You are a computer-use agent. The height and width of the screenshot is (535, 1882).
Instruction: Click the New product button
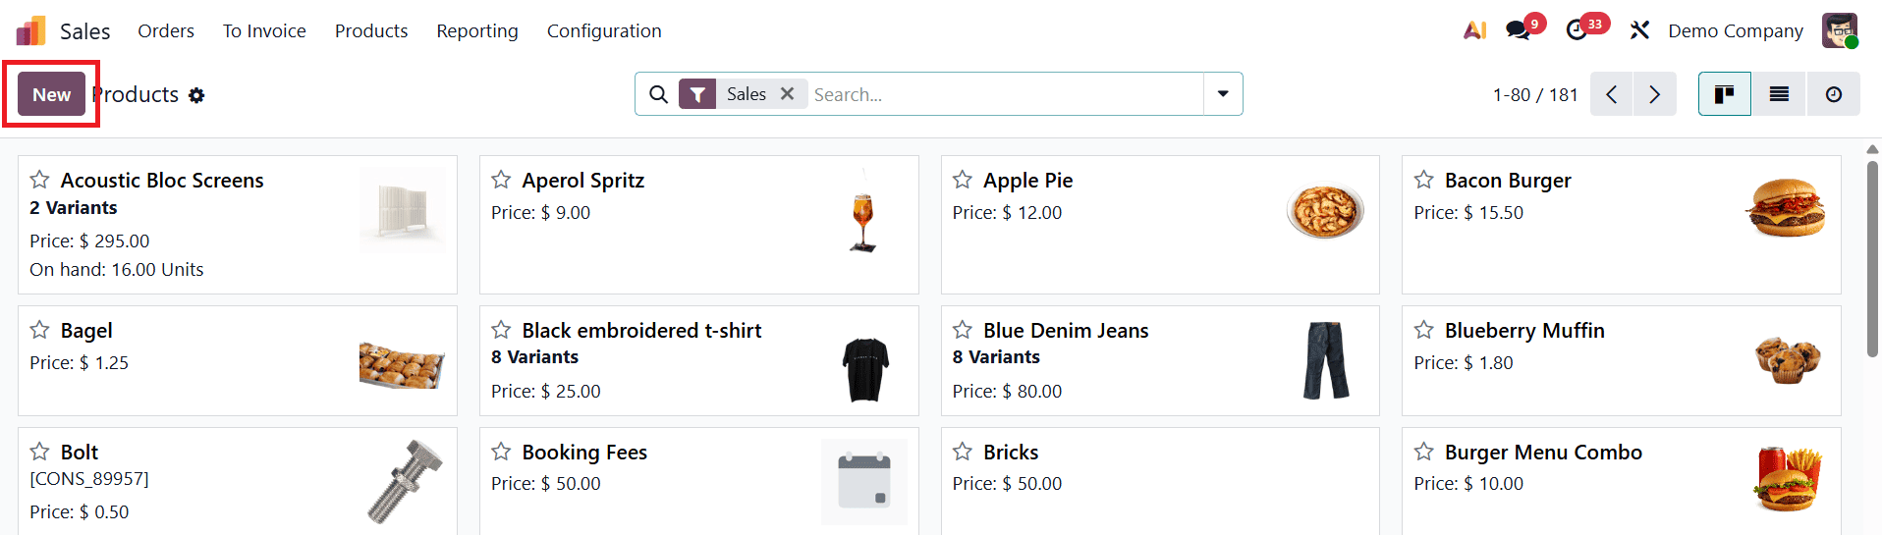coord(51,94)
